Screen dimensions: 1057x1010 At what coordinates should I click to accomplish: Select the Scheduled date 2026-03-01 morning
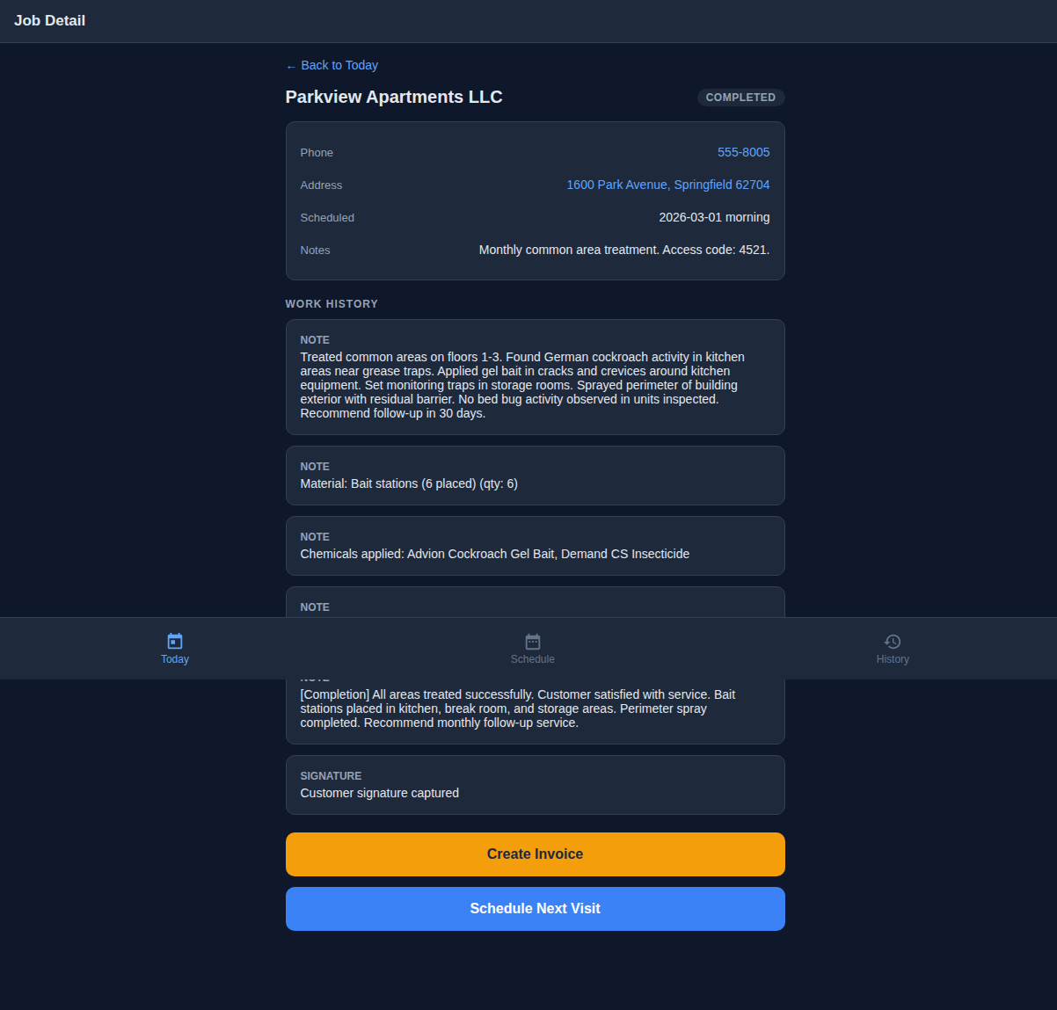click(714, 217)
